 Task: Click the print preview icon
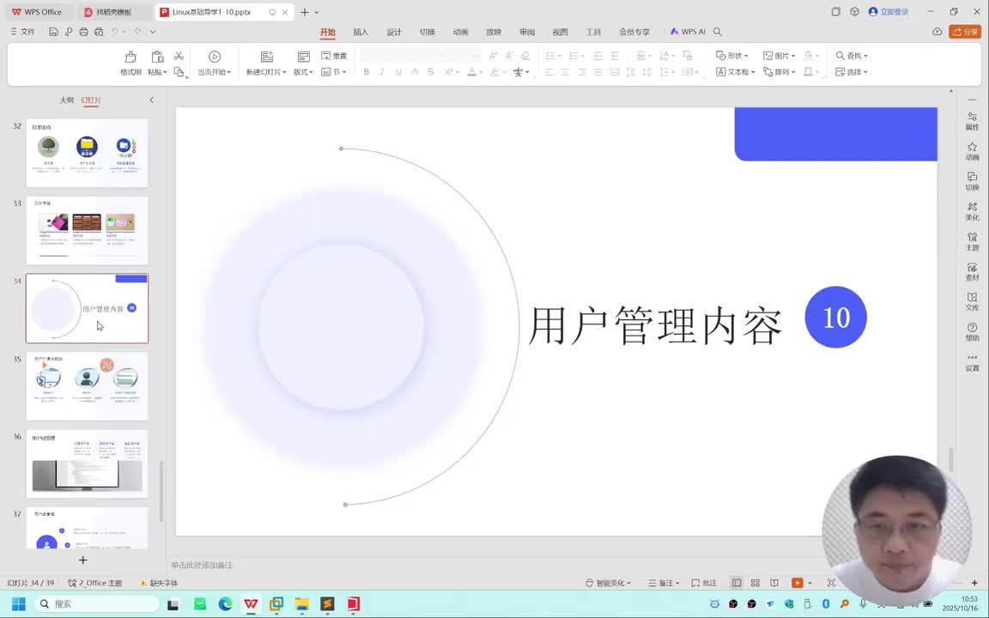tap(99, 32)
